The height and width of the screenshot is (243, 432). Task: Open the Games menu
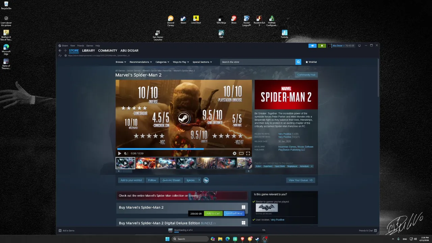click(90, 46)
